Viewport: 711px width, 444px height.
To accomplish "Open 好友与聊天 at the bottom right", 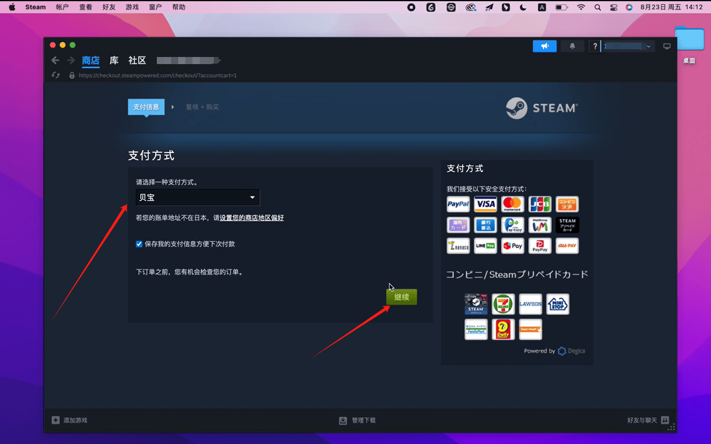I will pyautogui.click(x=648, y=420).
